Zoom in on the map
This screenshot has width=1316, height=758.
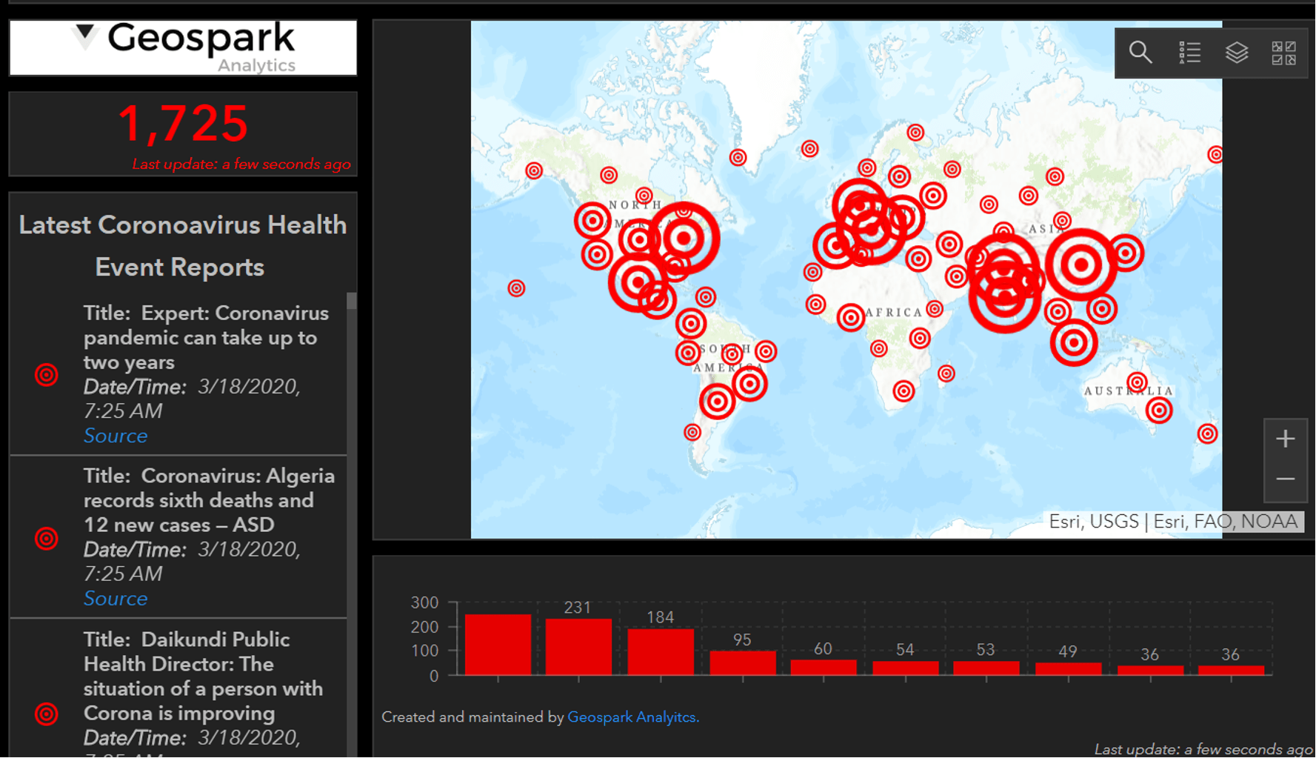click(1286, 439)
